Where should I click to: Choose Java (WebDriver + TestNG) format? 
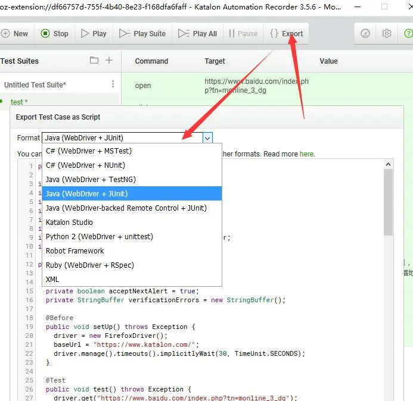[x=132, y=179]
